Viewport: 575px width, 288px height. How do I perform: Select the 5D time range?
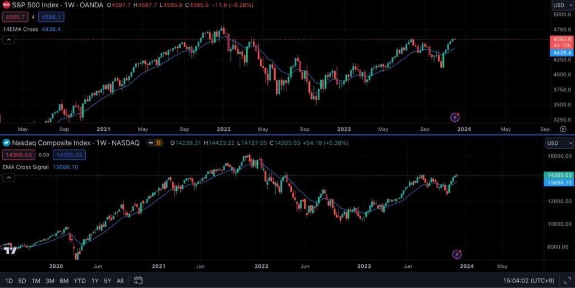(x=22, y=281)
